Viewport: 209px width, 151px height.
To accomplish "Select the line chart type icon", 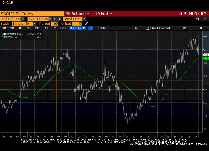I will [91, 28].
